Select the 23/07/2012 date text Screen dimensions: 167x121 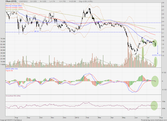[23, 2]
